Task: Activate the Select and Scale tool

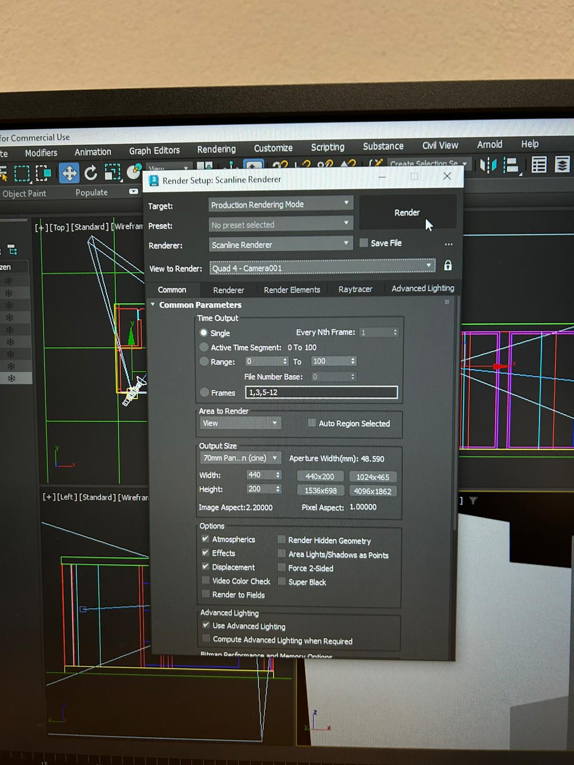Action: point(112,172)
